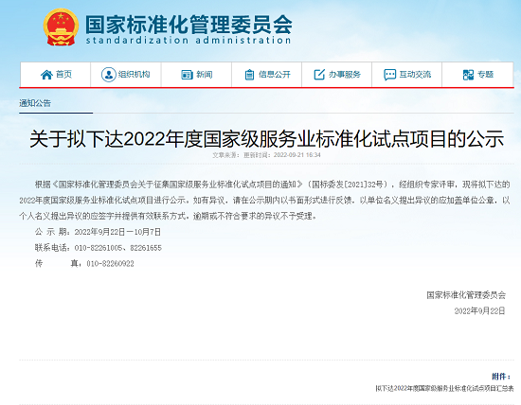
Task: Select the 办事服务 menu item
Action: point(336,75)
